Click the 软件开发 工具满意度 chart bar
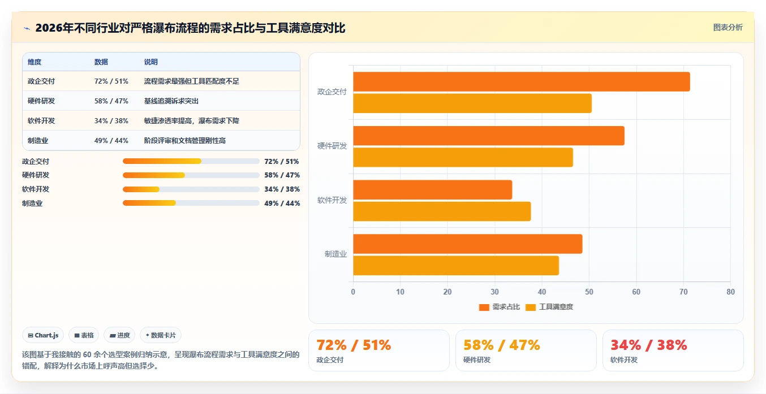 click(x=442, y=211)
